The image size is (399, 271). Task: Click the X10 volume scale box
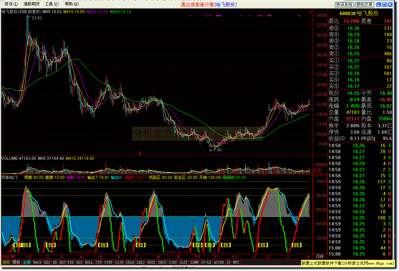point(317,171)
